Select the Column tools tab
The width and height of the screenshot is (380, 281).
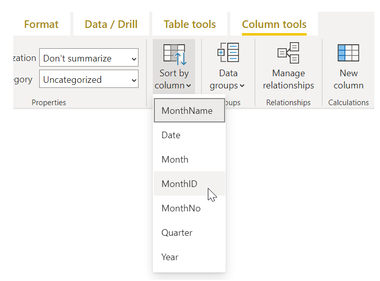tap(274, 24)
